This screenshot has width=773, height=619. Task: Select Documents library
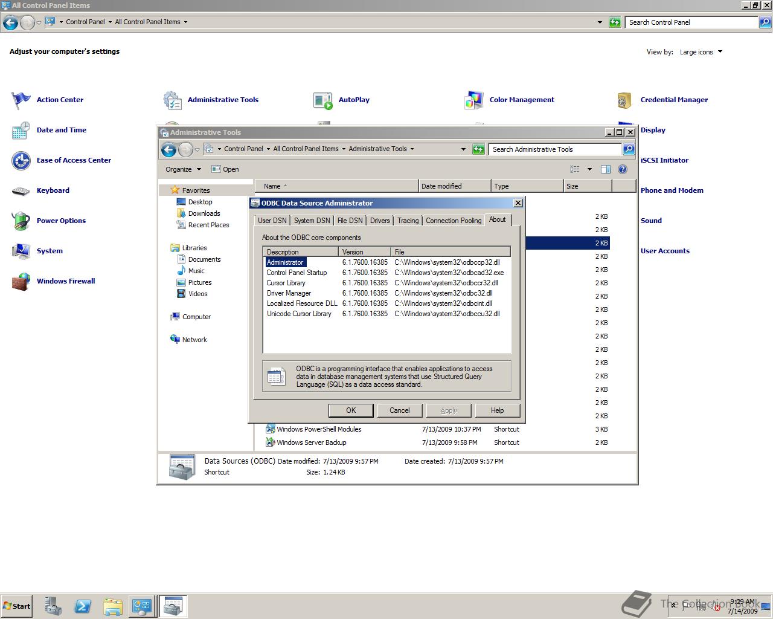coord(199,259)
